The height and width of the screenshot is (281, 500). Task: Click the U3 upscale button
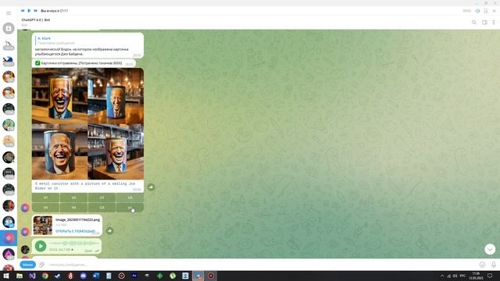pyautogui.click(x=102, y=208)
